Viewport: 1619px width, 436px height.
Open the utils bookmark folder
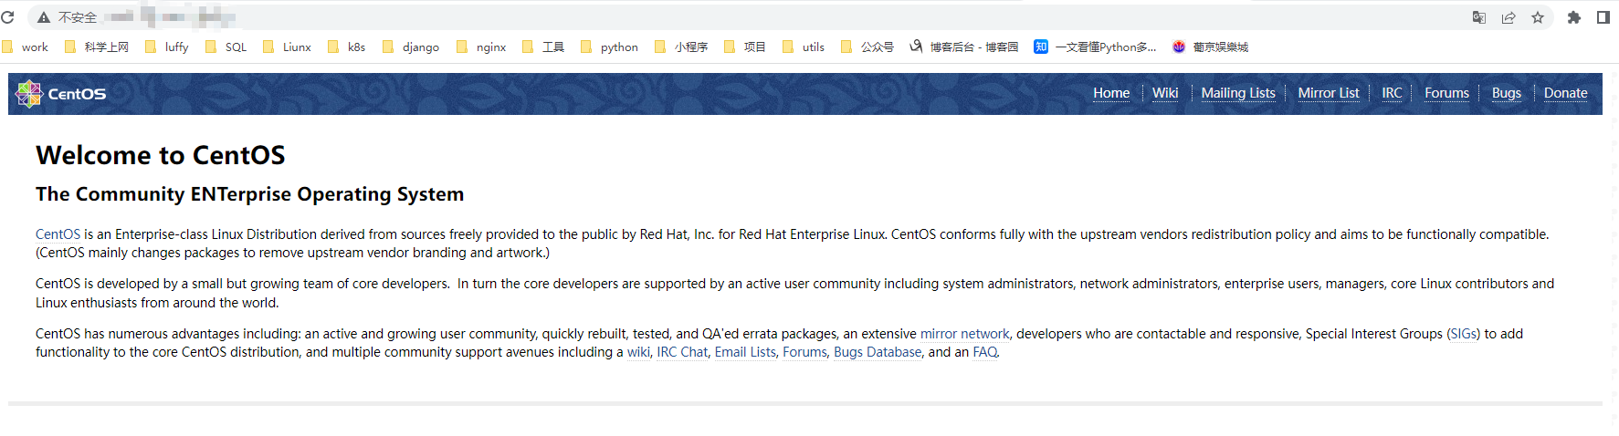tap(804, 47)
